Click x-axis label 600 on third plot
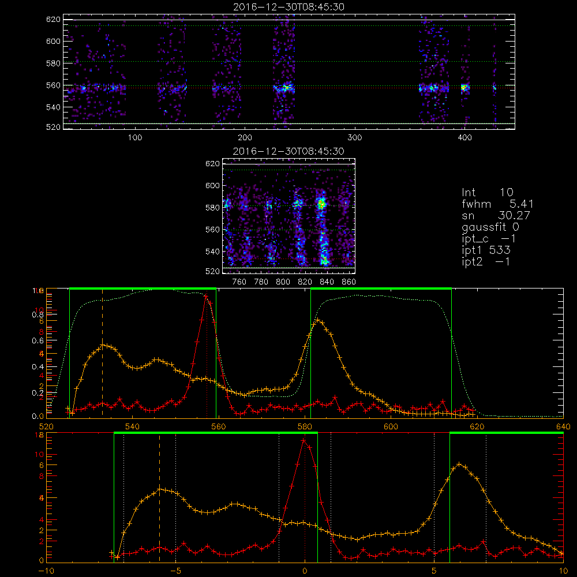 pyautogui.click(x=391, y=426)
